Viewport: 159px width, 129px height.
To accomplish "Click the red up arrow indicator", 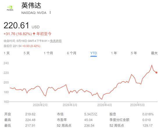I will tap(34, 34).
